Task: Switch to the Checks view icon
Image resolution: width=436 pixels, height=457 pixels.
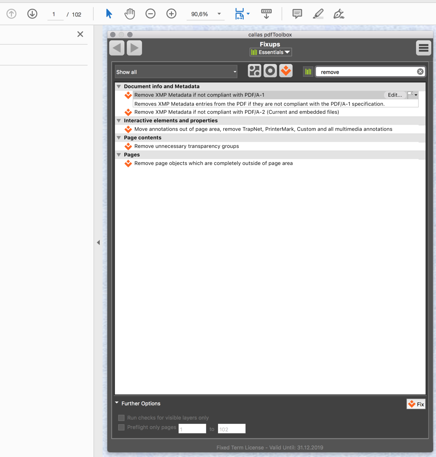Action: click(270, 71)
